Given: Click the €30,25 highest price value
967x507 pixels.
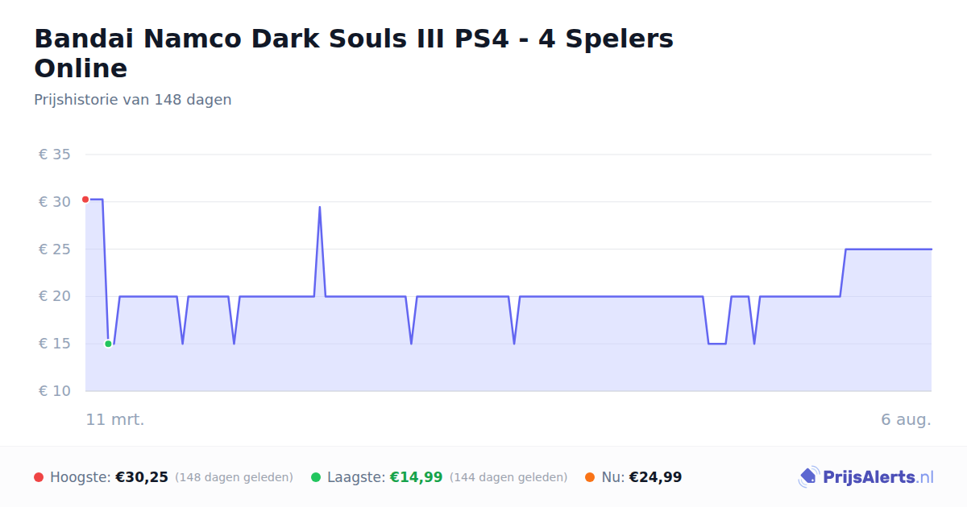Looking at the screenshot, I should click(x=142, y=477).
